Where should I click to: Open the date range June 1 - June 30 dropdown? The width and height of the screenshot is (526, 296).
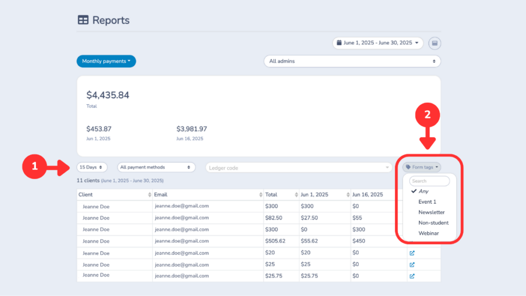click(378, 43)
